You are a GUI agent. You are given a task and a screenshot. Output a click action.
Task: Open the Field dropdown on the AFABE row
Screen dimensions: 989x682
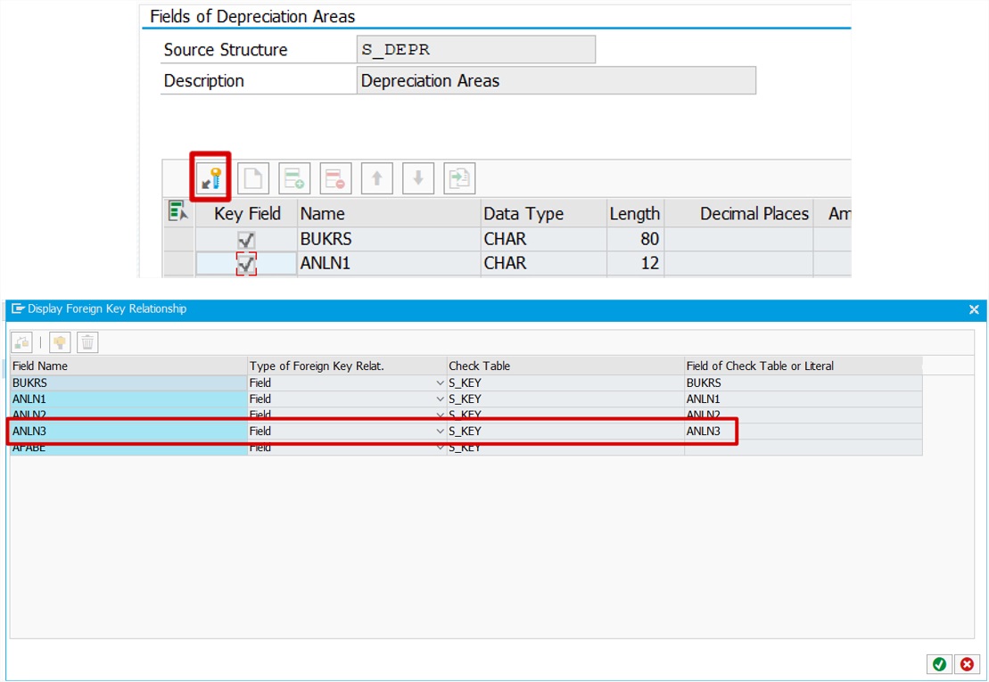point(440,447)
